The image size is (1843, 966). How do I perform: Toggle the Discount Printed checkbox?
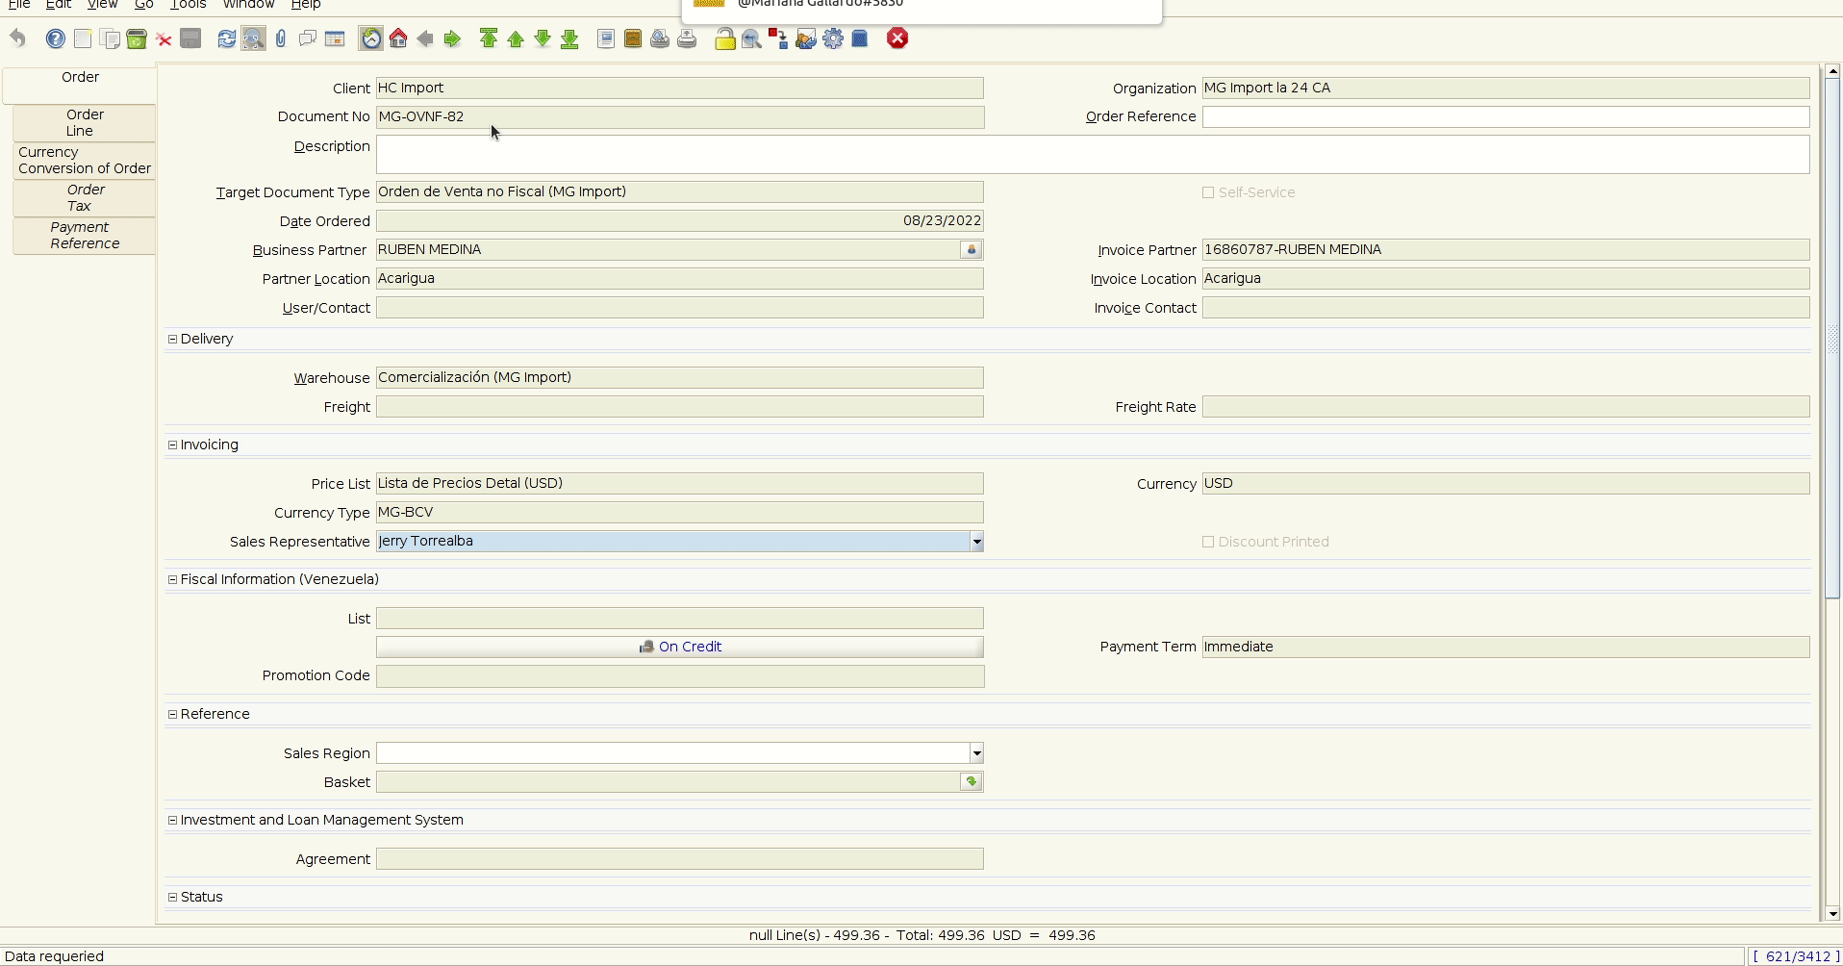pos(1208,542)
